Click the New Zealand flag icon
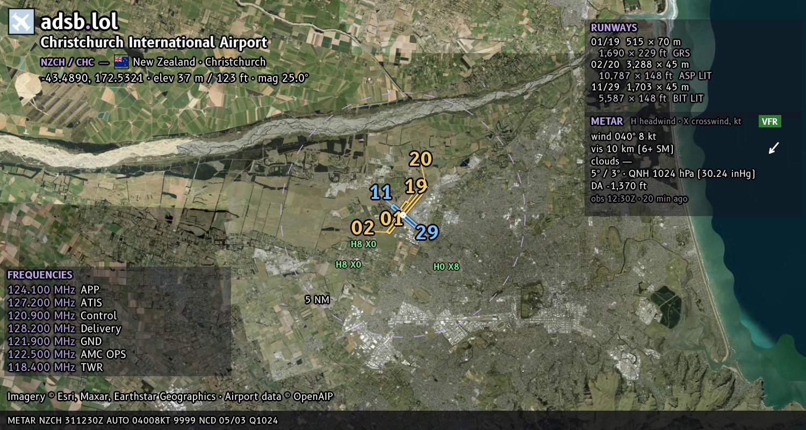The width and height of the screenshot is (806, 430). click(121, 62)
